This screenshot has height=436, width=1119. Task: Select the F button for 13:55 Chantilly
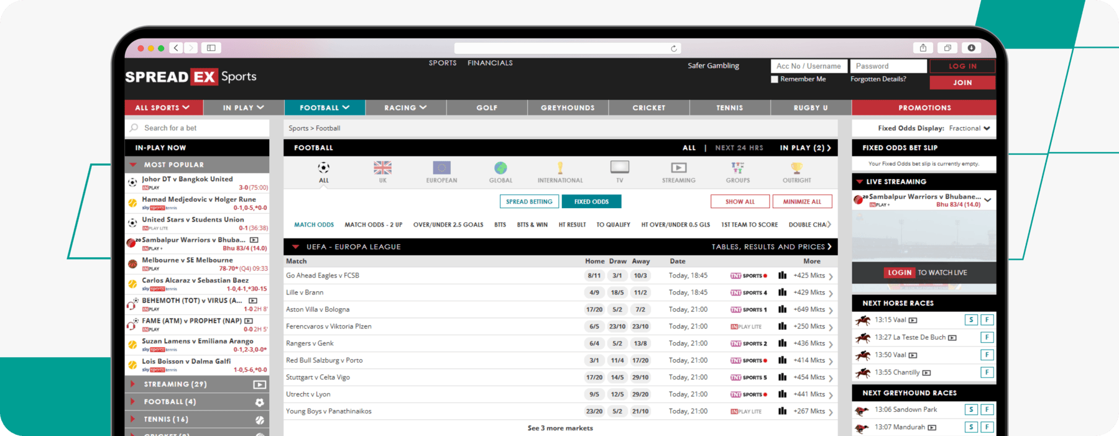987,373
